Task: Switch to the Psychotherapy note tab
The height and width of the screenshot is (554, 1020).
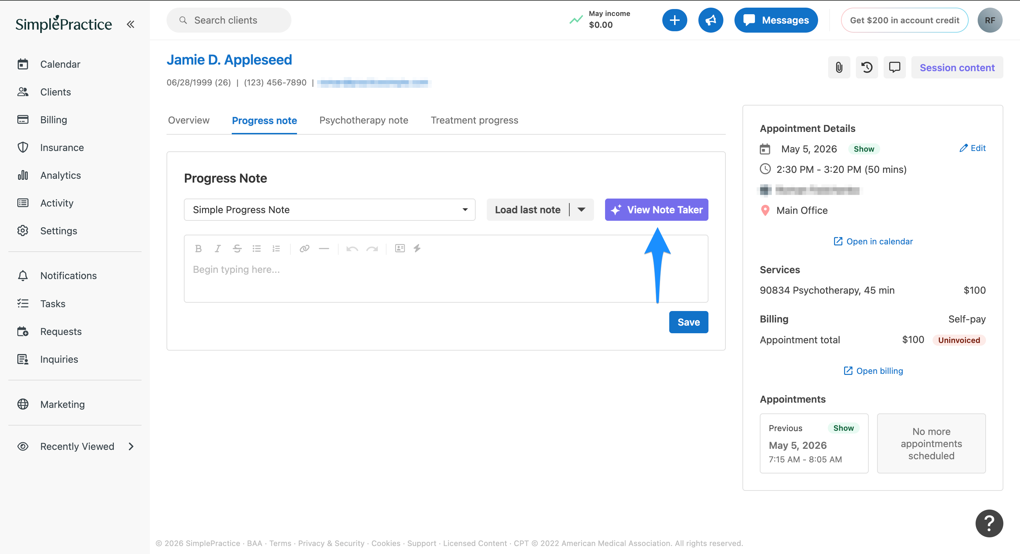Action: tap(364, 120)
